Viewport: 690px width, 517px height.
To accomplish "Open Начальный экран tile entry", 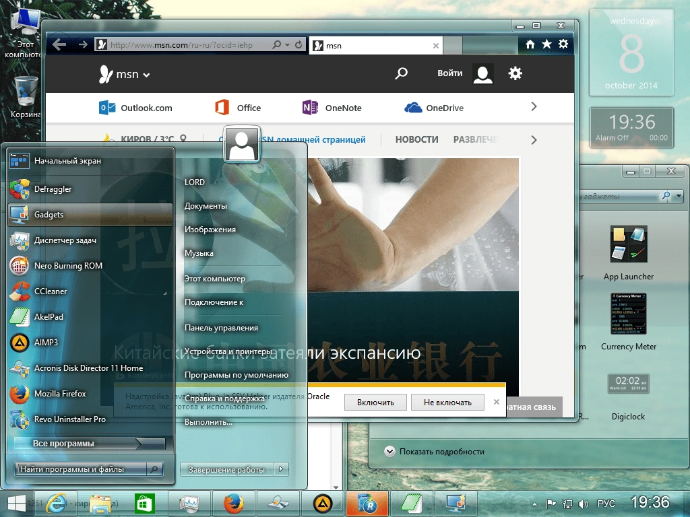I will click(x=90, y=161).
